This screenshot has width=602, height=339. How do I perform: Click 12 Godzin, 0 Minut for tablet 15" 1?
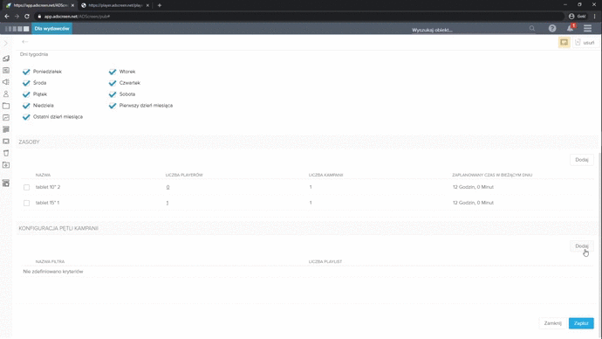(473, 203)
